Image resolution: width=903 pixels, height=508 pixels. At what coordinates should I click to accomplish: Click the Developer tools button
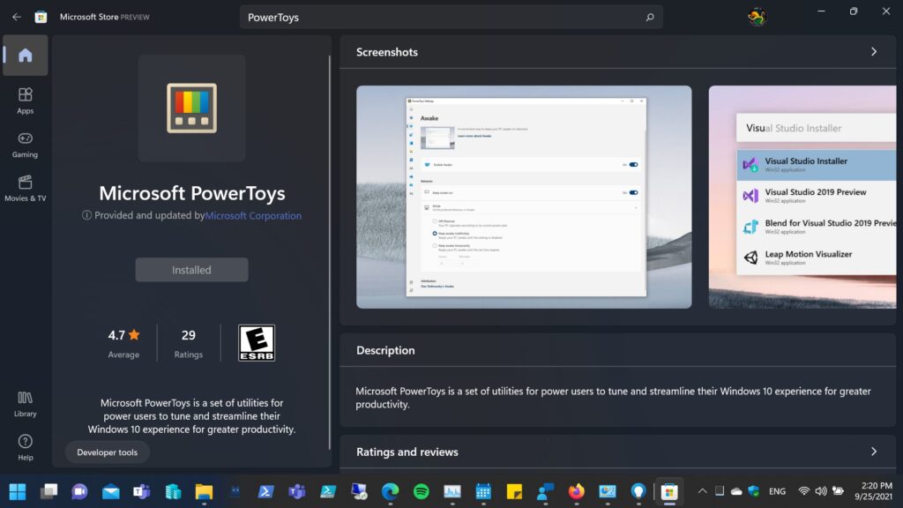(107, 452)
